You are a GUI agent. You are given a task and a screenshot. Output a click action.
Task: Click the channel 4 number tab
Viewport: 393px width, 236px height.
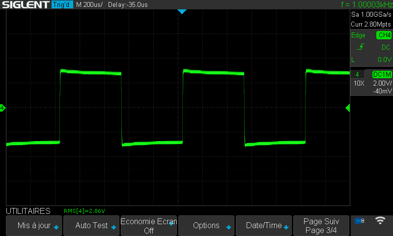coord(357,74)
